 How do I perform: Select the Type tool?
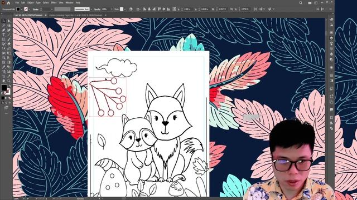[x=4, y=34]
